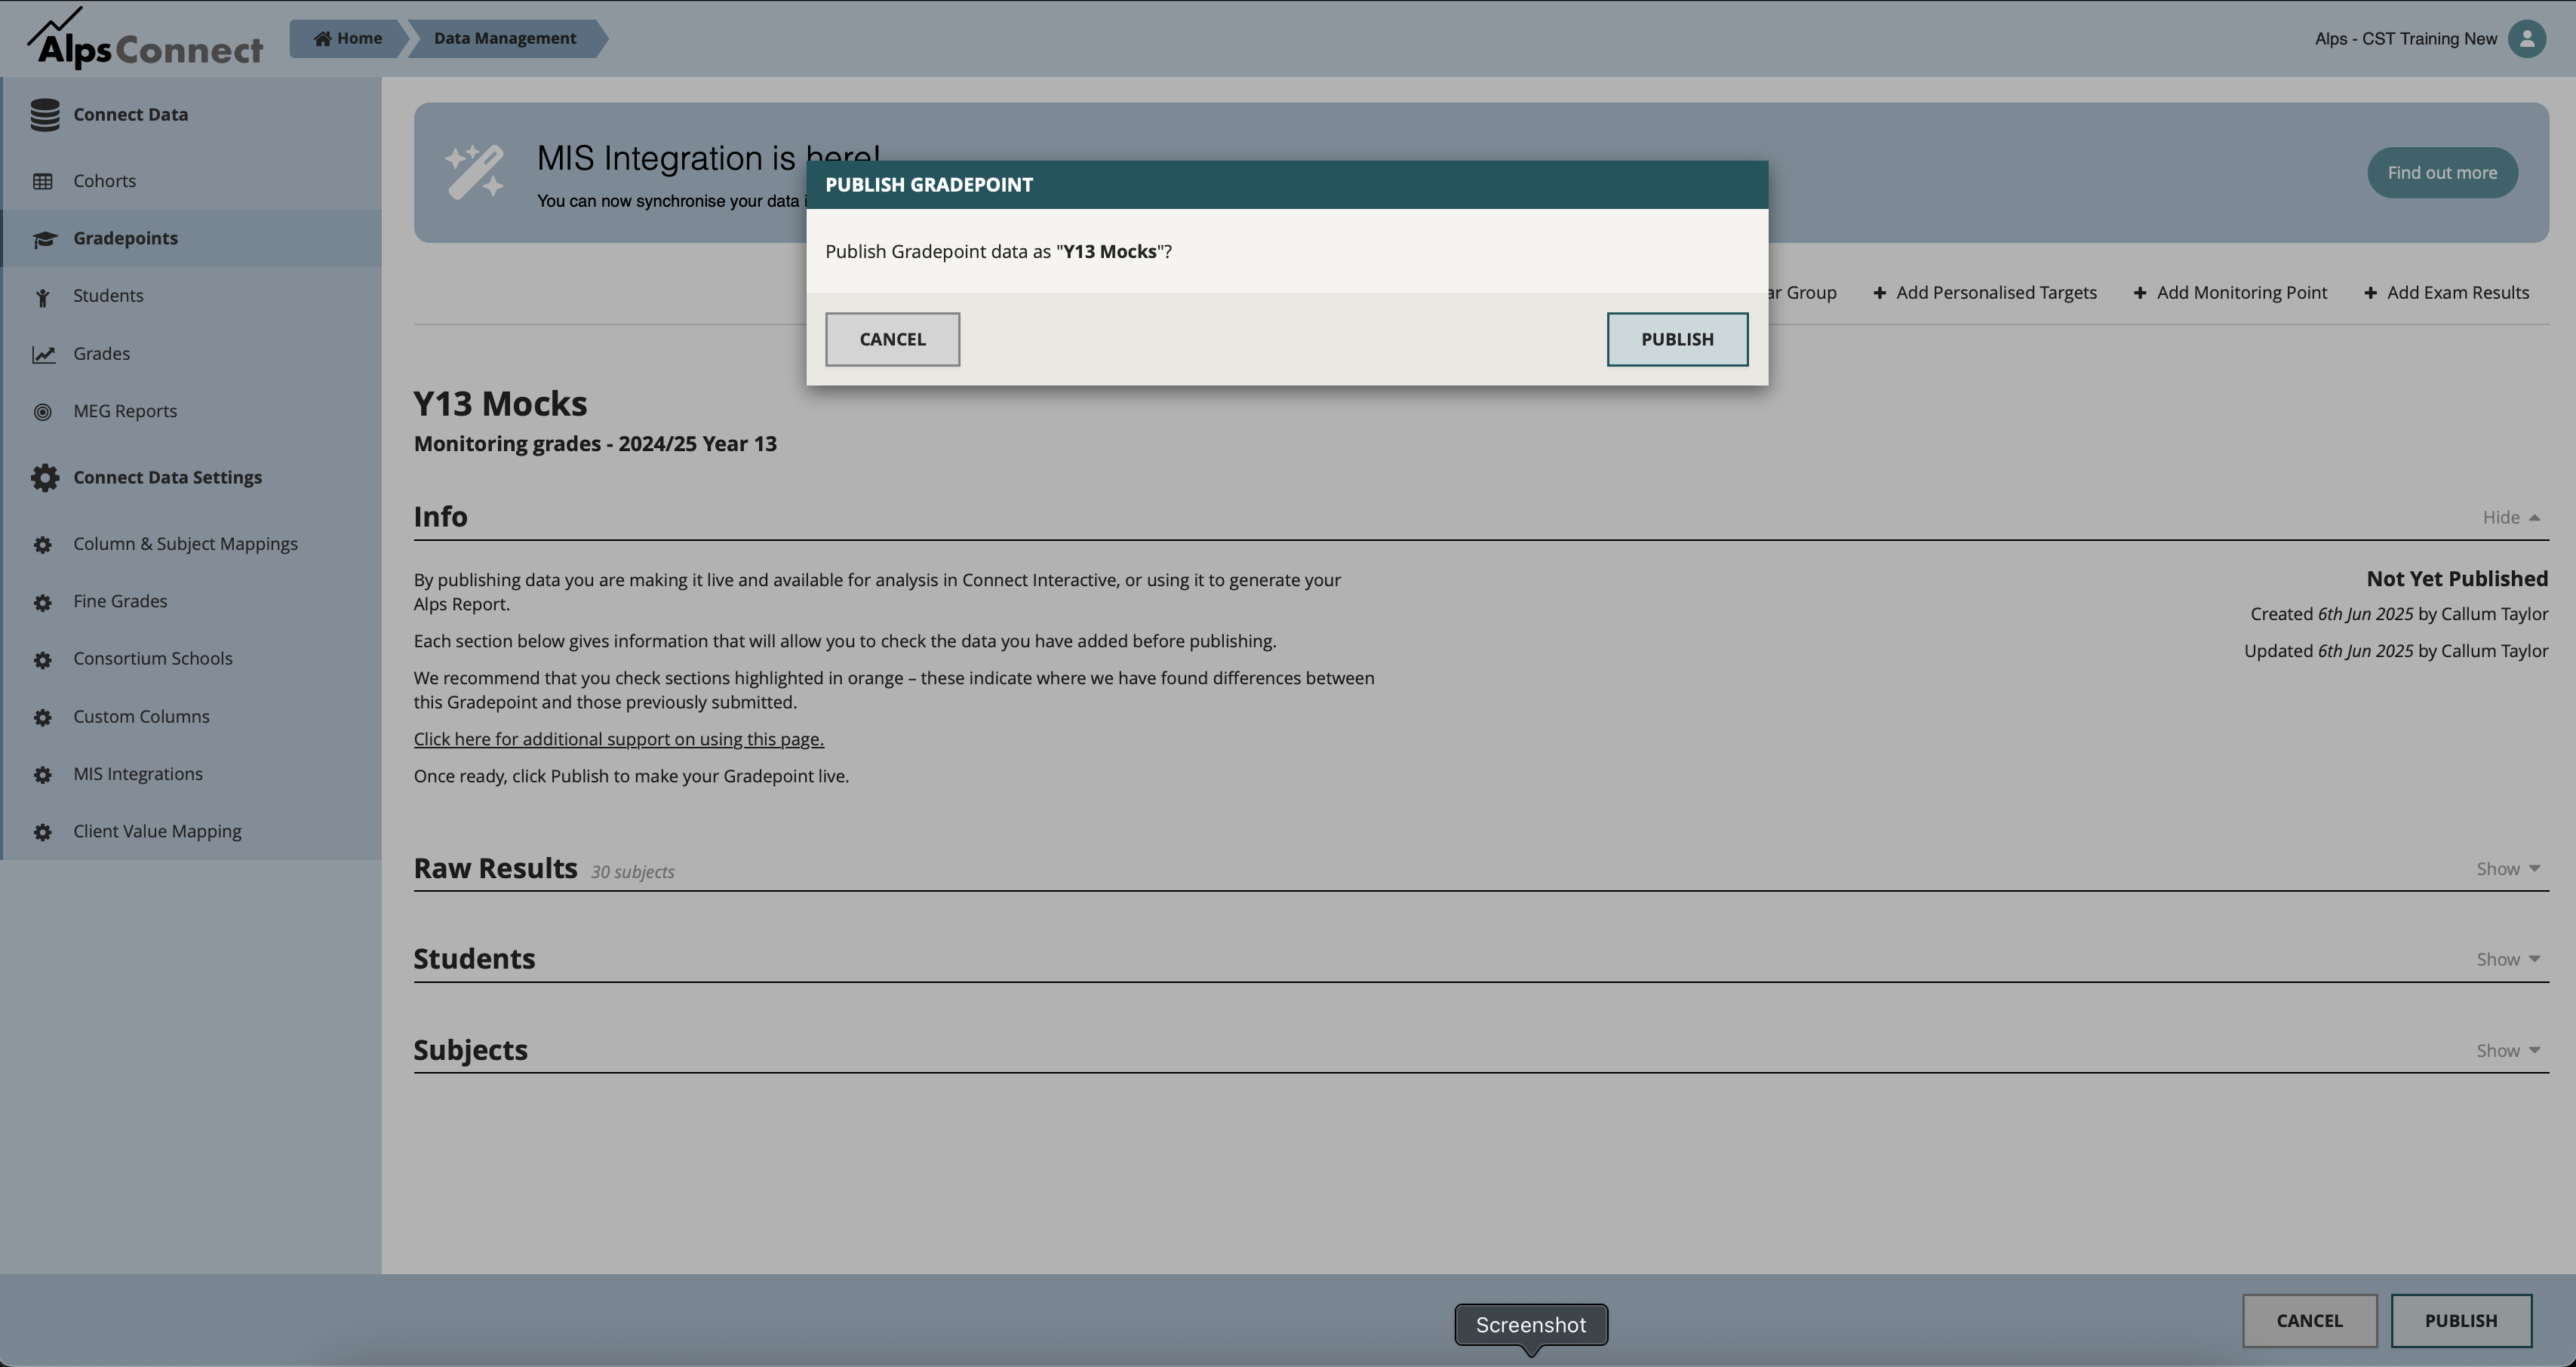Click Add Personalised Targets
2576x1367 pixels.
[x=1985, y=292]
